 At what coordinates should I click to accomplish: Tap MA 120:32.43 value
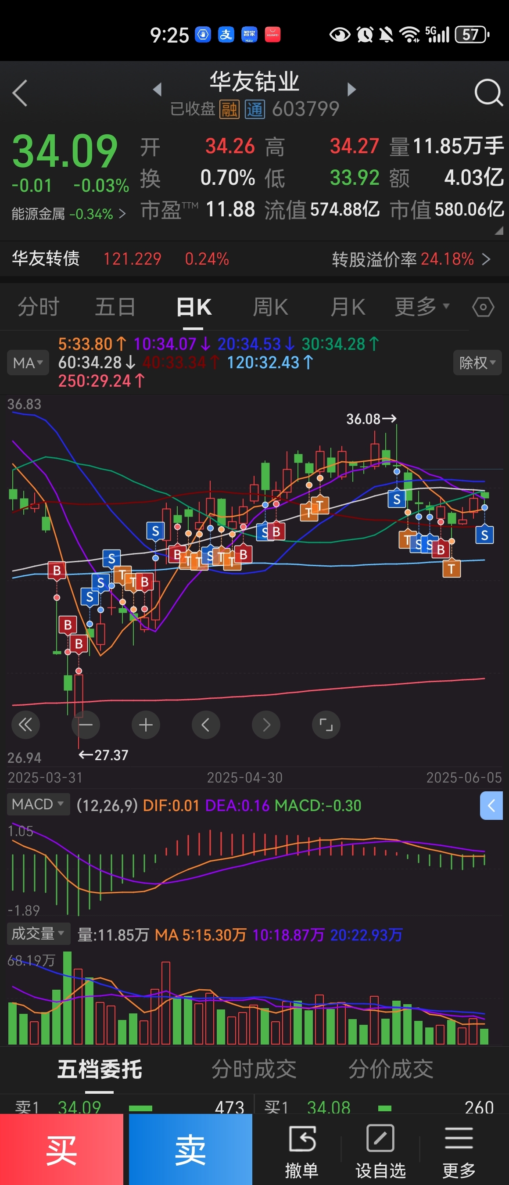pyautogui.click(x=270, y=363)
